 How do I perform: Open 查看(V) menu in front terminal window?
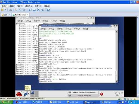(60, 29)
